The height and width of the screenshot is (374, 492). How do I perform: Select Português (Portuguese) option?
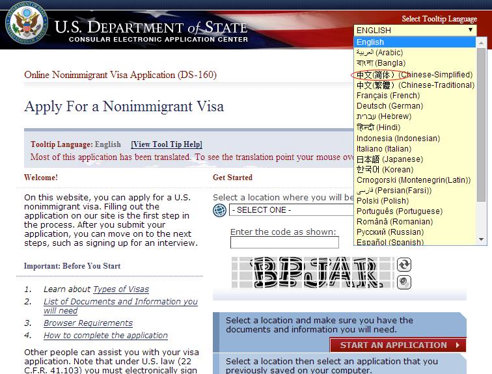click(x=415, y=211)
